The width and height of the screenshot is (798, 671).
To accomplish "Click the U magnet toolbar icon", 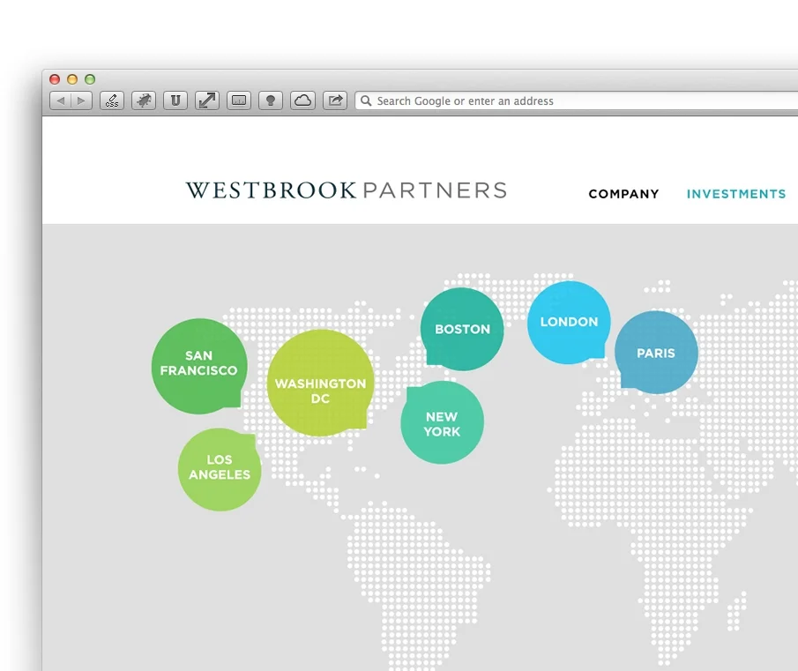I will click(175, 101).
